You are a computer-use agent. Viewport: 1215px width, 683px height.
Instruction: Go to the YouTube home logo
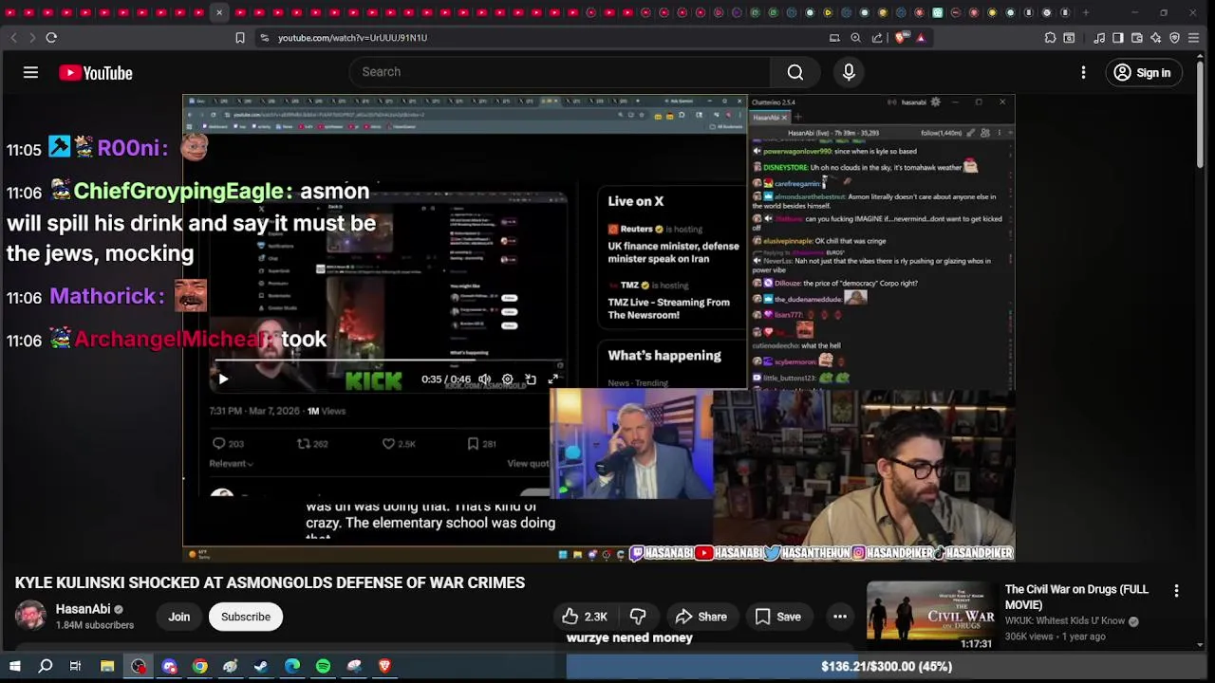click(x=96, y=73)
